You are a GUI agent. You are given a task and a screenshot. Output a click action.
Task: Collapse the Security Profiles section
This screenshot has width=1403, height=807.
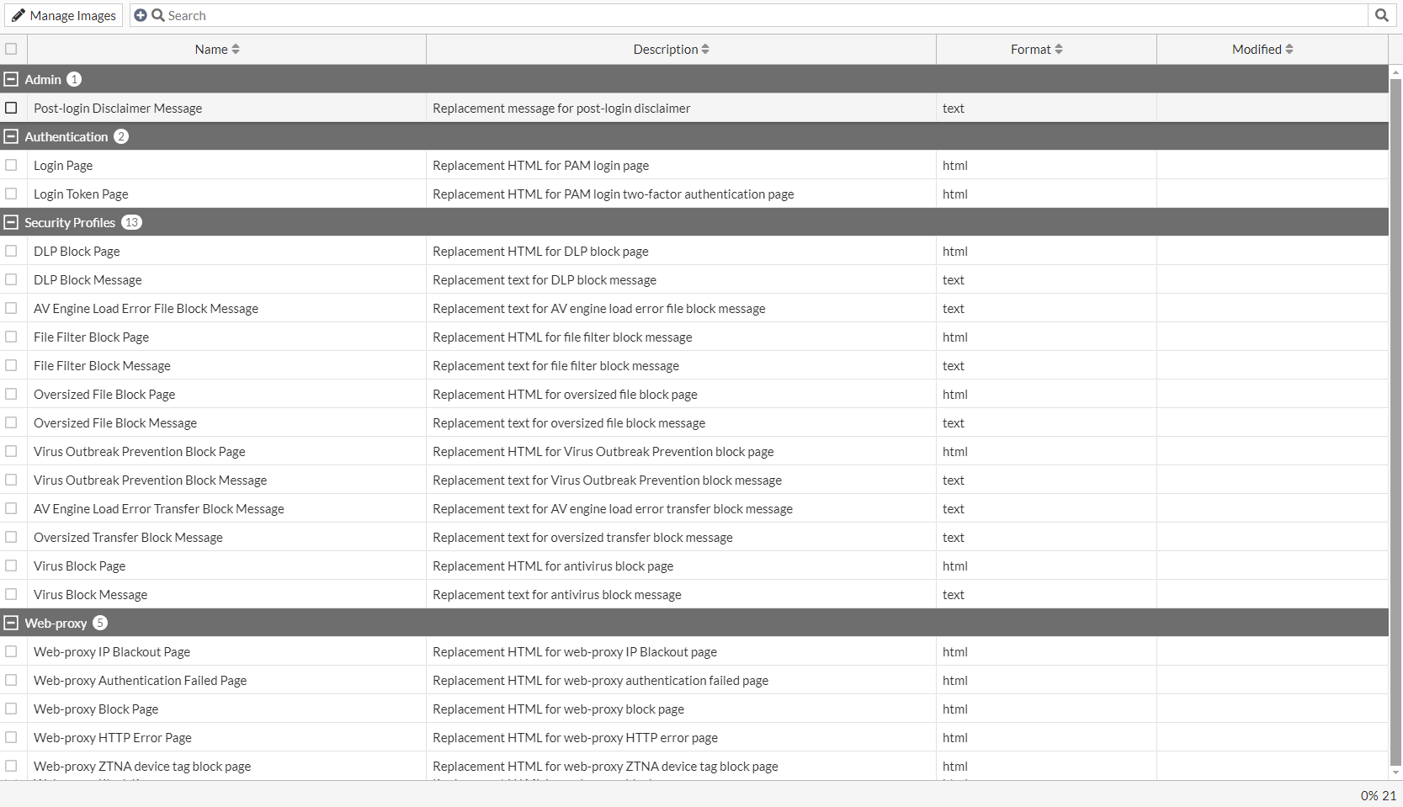click(11, 222)
